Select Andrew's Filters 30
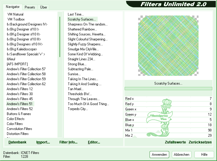 pyautogui.click(x=20, y=94)
